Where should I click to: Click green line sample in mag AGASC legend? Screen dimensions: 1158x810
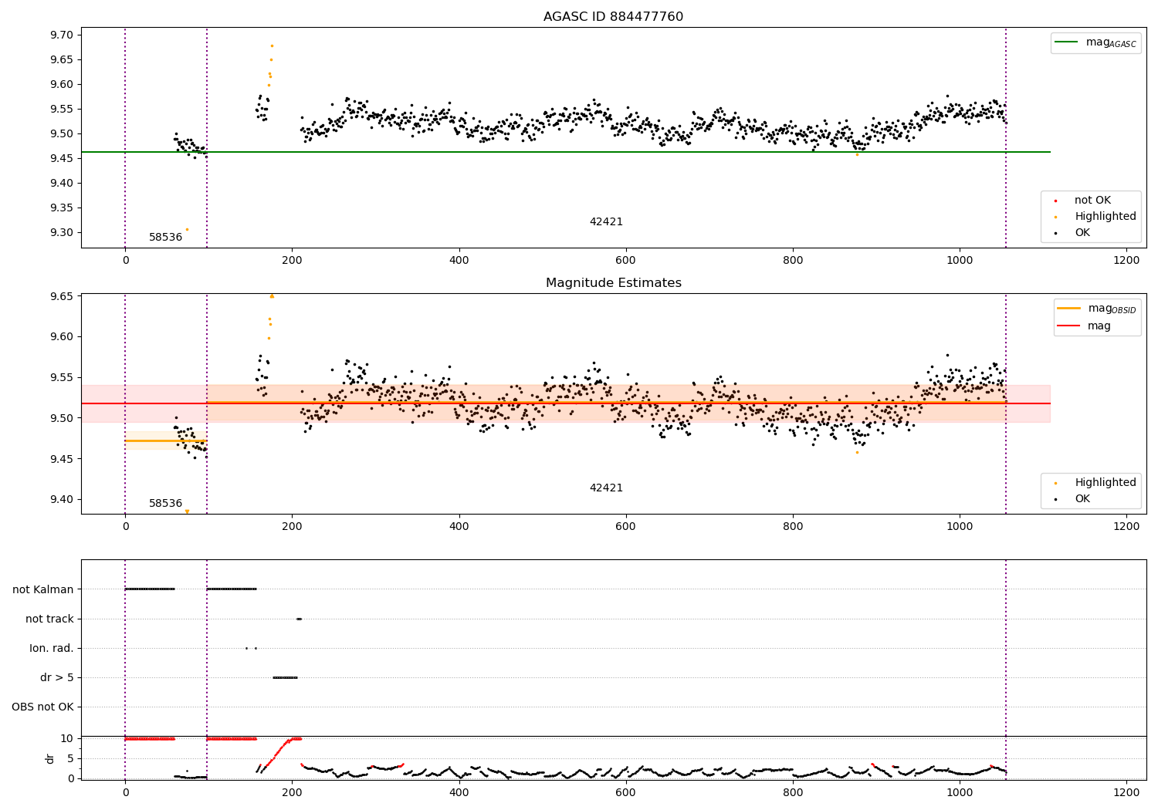pos(1066,42)
